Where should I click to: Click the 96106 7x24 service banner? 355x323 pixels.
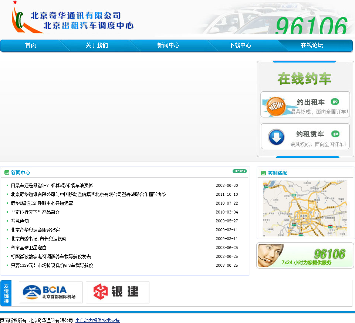pyautogui.click(x=305, y=256)
